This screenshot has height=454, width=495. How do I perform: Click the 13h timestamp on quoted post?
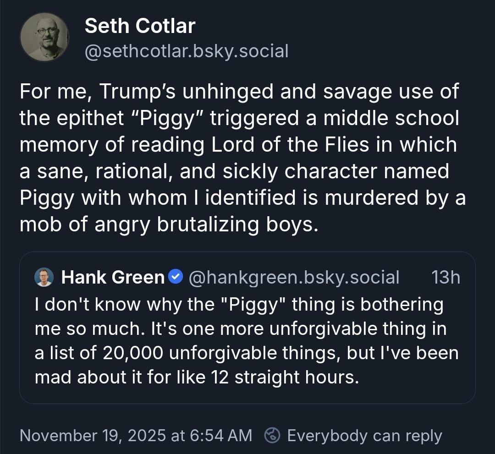pos(445,277)
